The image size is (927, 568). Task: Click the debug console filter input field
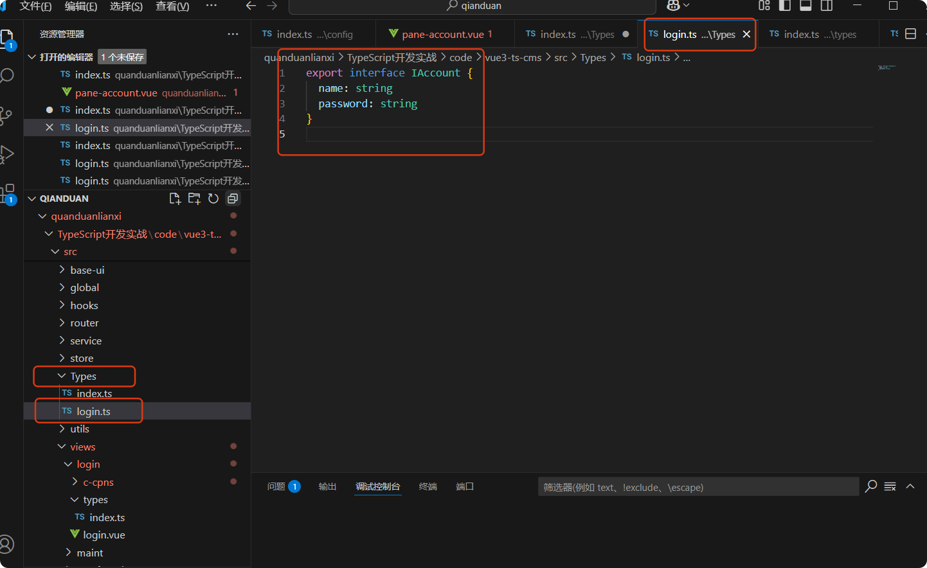(x=697, y=487)
